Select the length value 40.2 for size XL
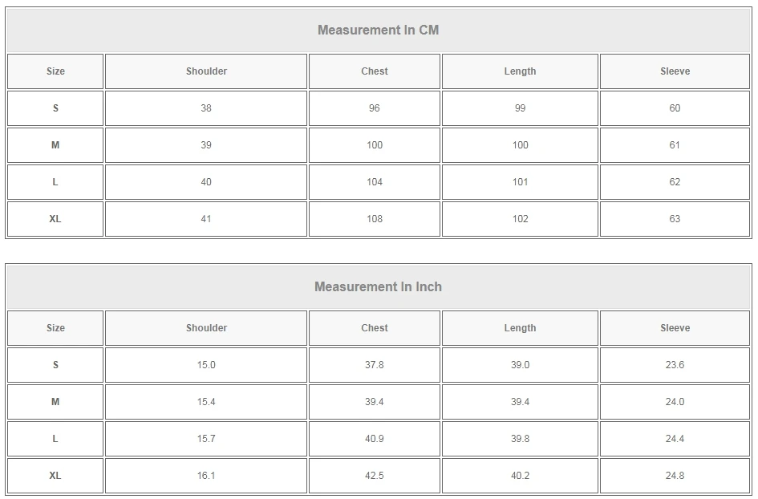The width and height of the screenshot is (758, 499). pos(520,476)
